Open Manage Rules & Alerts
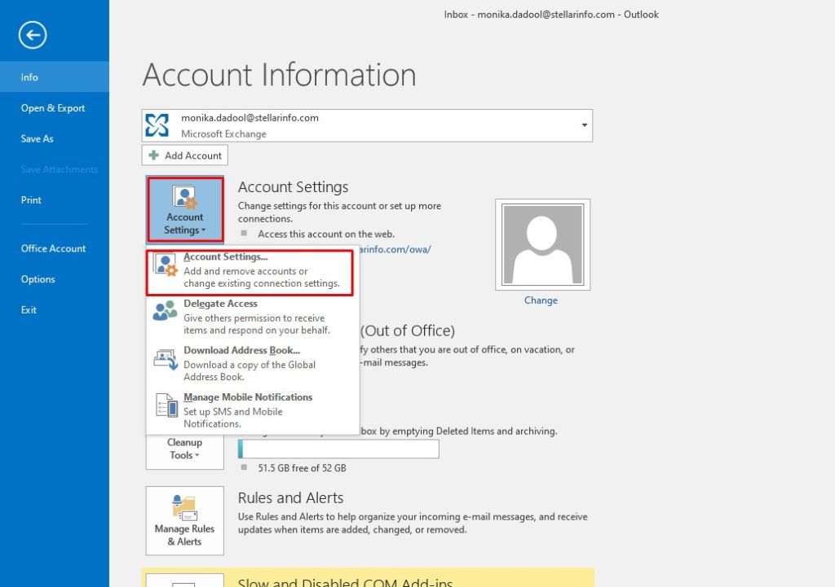 pyautogui.click(x=184, y=520)
